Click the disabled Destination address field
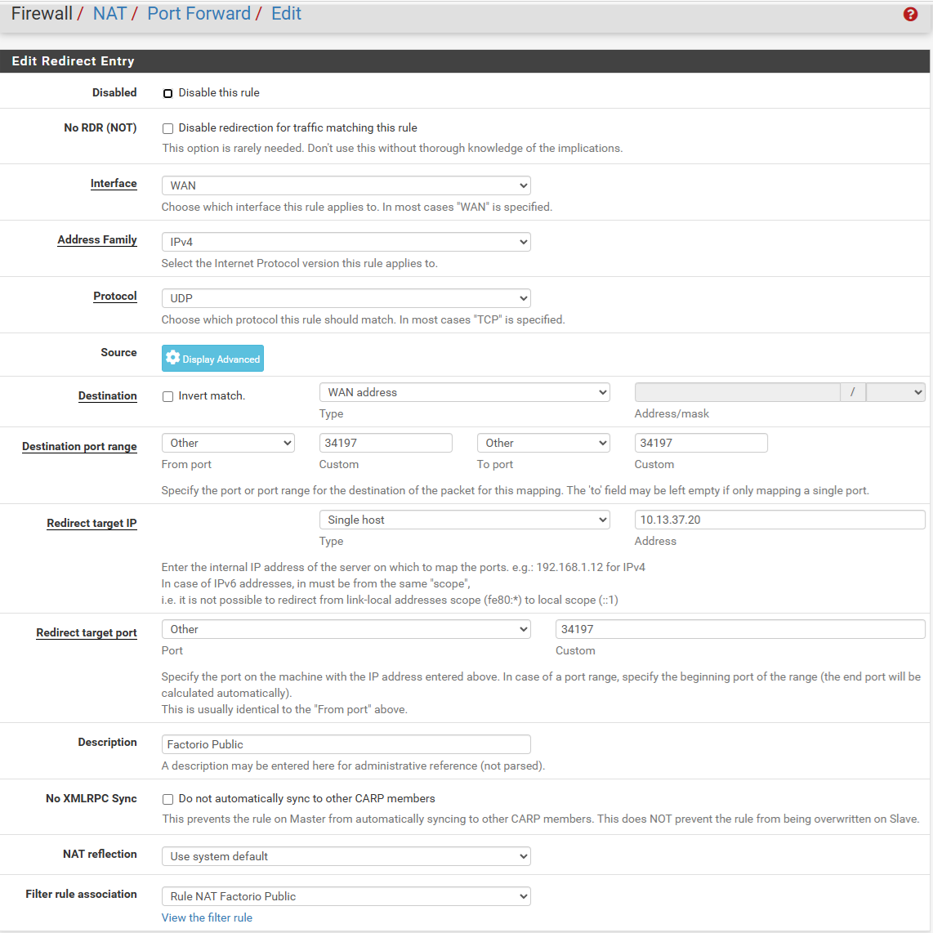The height and width of the screenshot is (933, 933). [737, 392]
